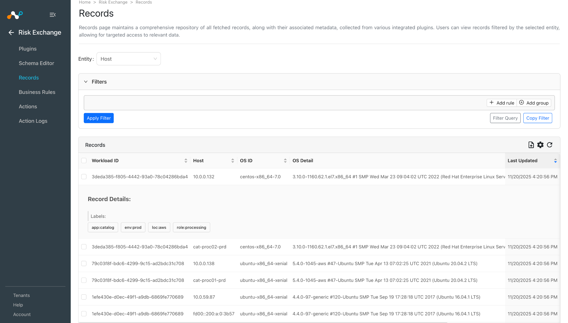Image resolution: width=568 pixels, height=323 pixels.
Task: Collapse the sidebar menu toggle icon
Action: click(53, 15)
